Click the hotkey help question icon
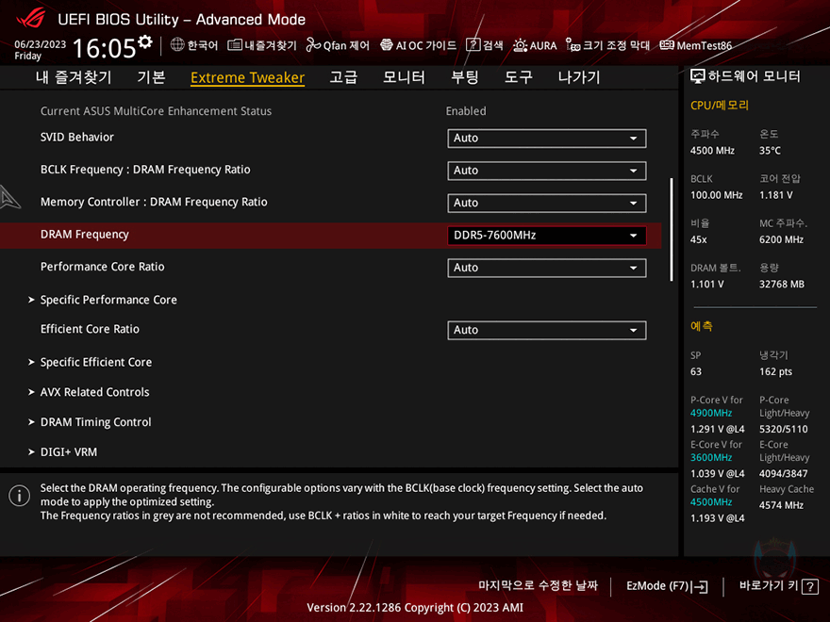 pos(810,586)
